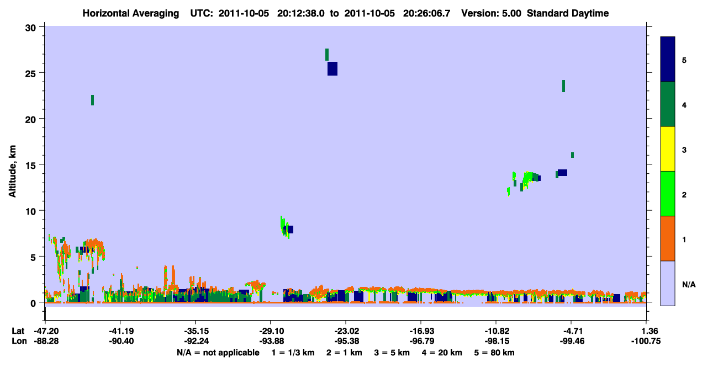Screen dimensions: 718x368
Task: Click the longitude value -88.28
Action: [x=46, y=342]
